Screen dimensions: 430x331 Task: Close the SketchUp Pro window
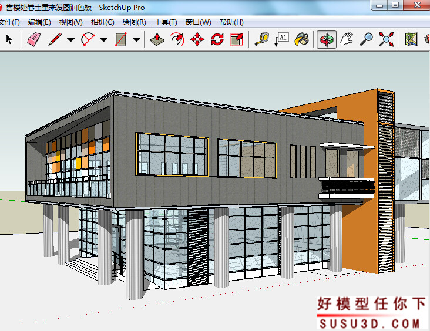(x=417, y=5)
